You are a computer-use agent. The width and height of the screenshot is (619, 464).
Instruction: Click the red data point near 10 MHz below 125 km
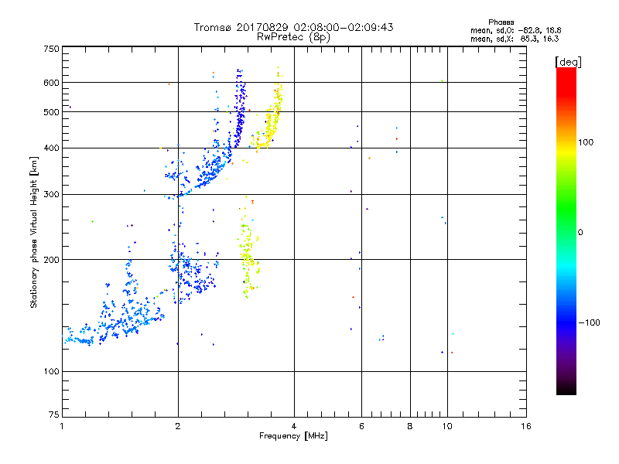(452, 353)
